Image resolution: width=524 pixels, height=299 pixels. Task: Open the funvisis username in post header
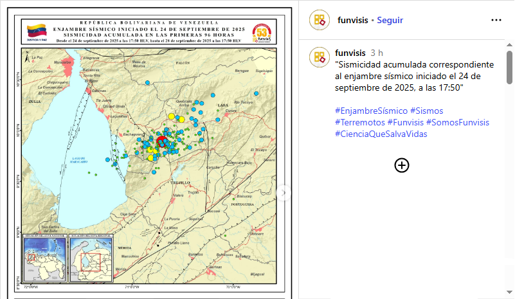point(352,20)
